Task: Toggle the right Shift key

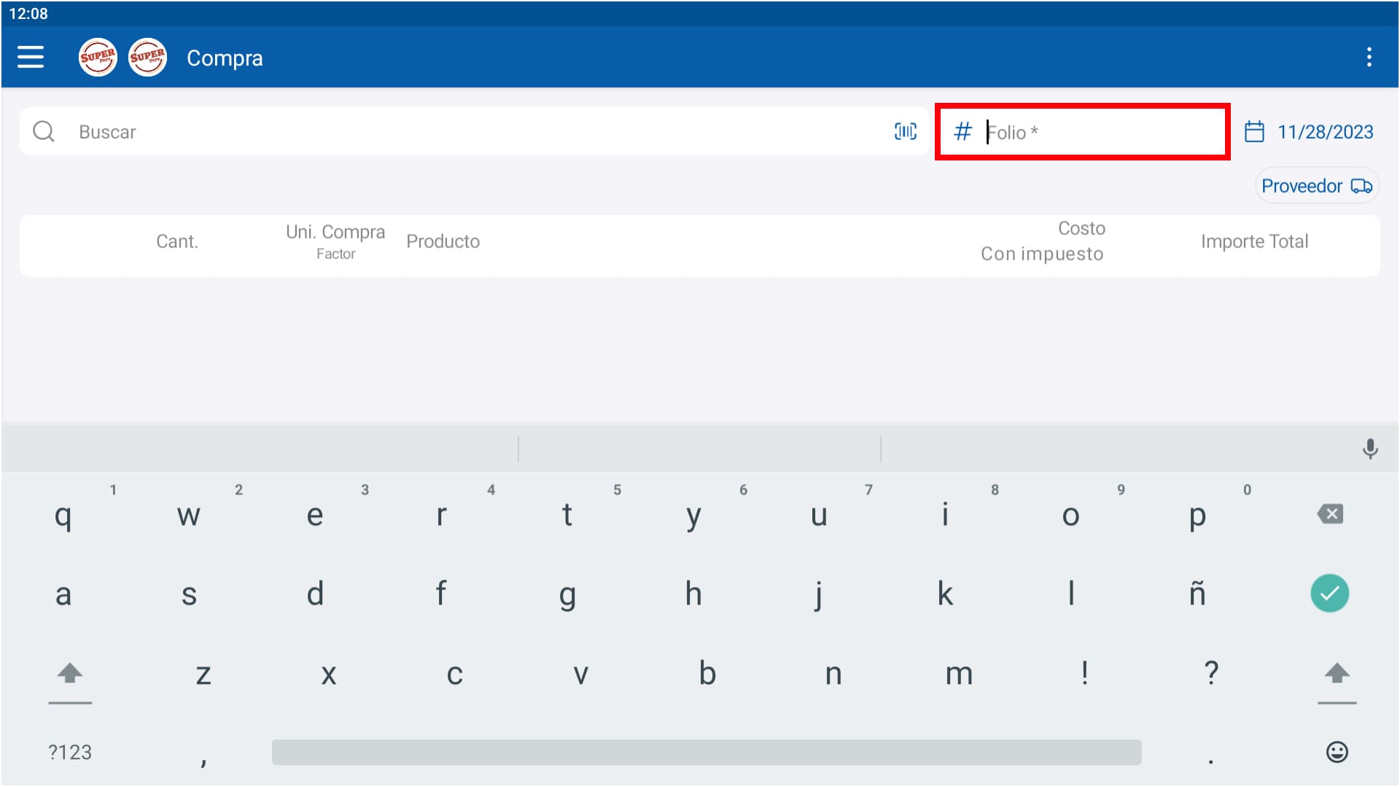Action: coord(1337,673)
